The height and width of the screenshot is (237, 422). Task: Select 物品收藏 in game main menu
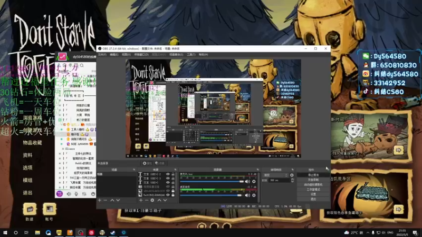click(x=32, y=143)
